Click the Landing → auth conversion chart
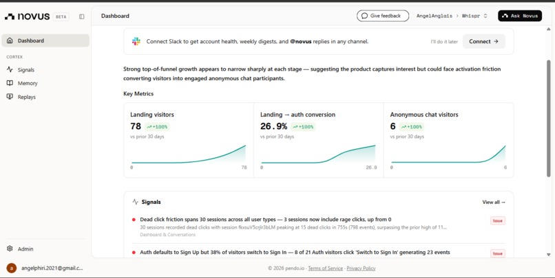The height and width of the screenshot is (278, 555). tap(318, 154)
